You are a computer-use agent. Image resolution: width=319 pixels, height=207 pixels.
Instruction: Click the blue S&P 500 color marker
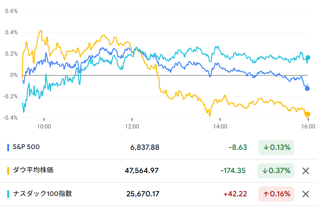[8, 147]
